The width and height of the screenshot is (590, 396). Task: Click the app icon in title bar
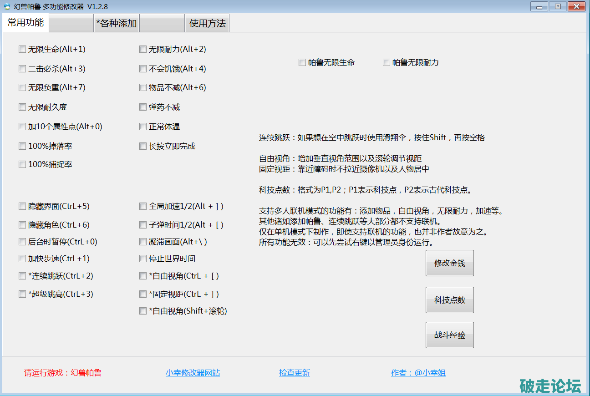click(x=7, y=6)
